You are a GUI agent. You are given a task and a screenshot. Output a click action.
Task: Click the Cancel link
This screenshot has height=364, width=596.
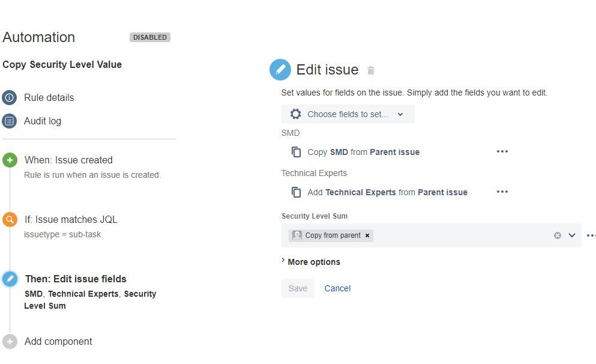pos(337,288)
